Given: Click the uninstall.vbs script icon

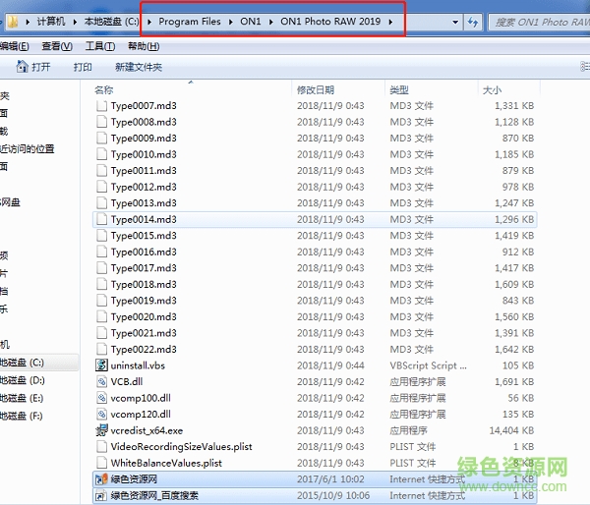Looking at the screenshot, I should coord(101,365).
